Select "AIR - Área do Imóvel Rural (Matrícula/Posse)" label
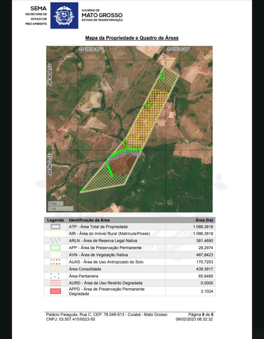Viewport: 264px width, 339px height. click(109, 234)
